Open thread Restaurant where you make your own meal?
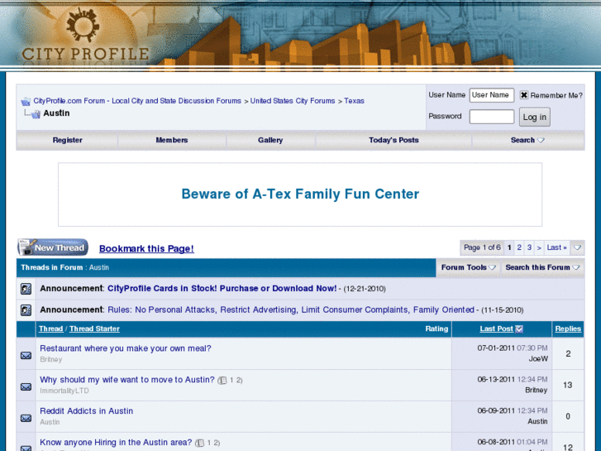 pyautogui.click(x=126, y=348)
